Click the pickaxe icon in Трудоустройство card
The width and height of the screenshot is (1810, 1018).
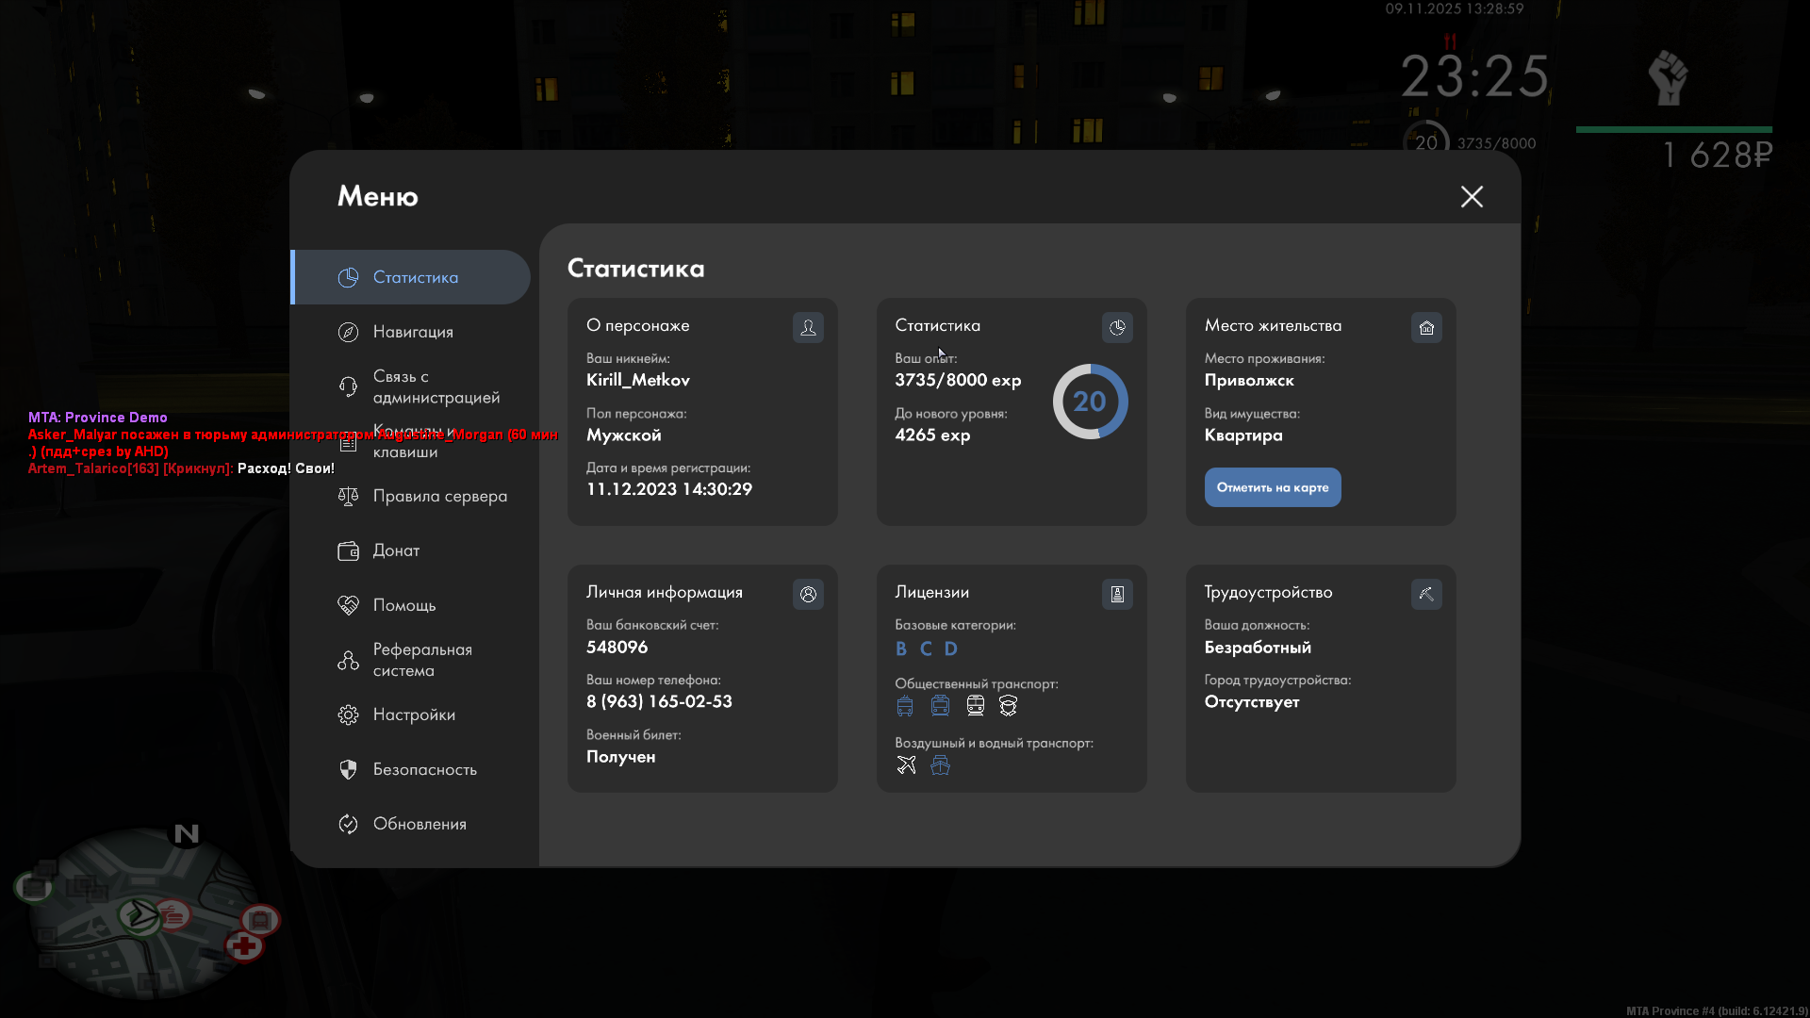click(1426, 594)
